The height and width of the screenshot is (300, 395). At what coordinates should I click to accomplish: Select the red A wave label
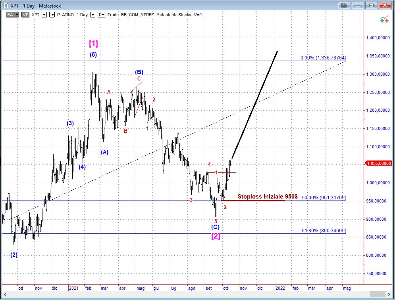pos(109,92)
